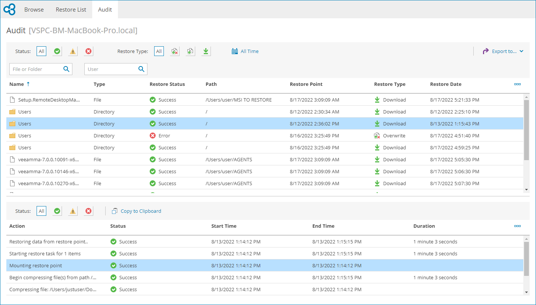Expand the Export to dropdown

point(503,51)
